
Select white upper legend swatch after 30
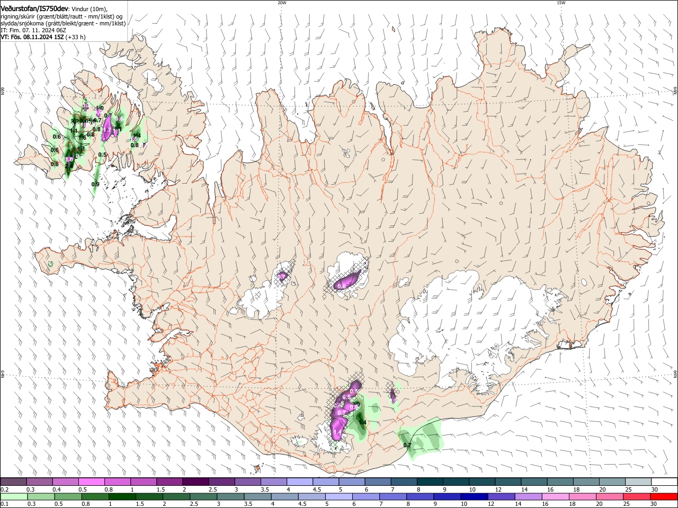click(664, 482)
